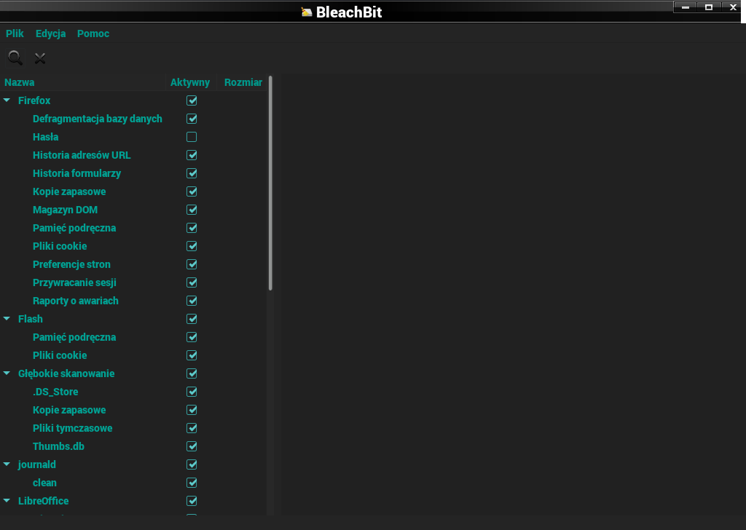Select Defragmentacja bazy danych row

133,119
